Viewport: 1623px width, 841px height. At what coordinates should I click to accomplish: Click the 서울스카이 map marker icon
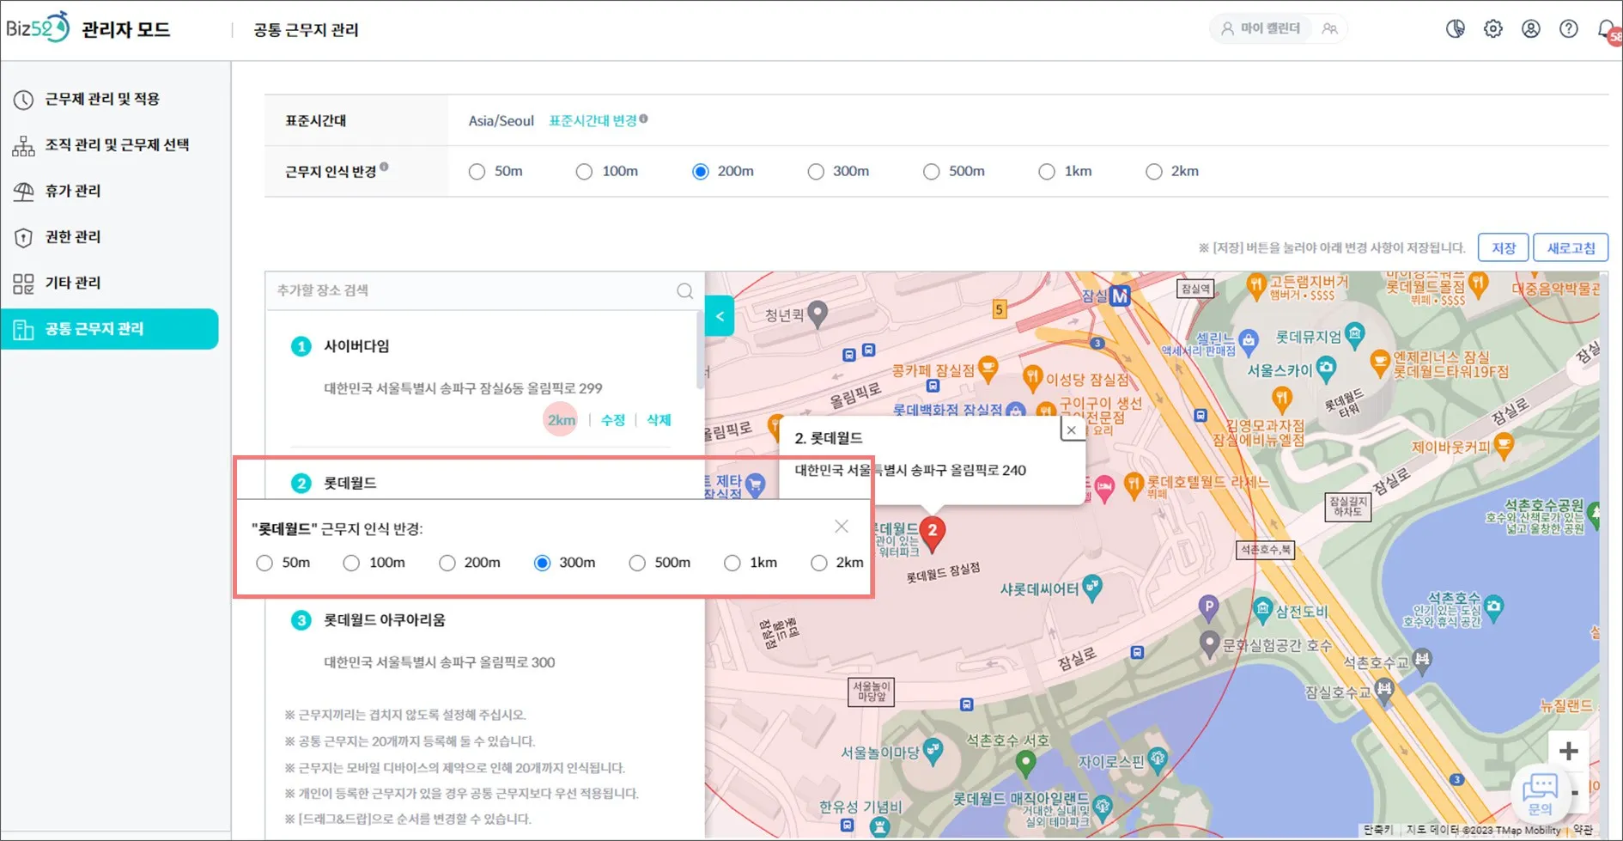pyautogui.click(x=1327, y=369)
